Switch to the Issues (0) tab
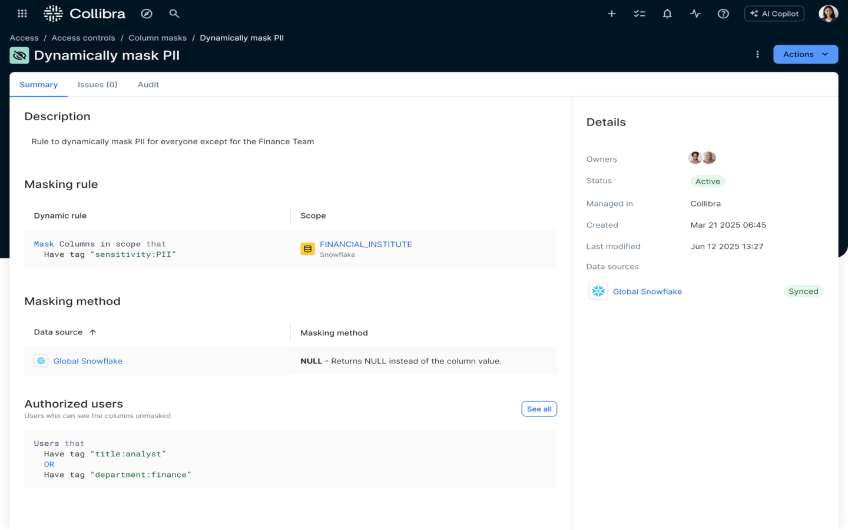The height and width of the screenshot is (530, 848). (x=98, y=85)
